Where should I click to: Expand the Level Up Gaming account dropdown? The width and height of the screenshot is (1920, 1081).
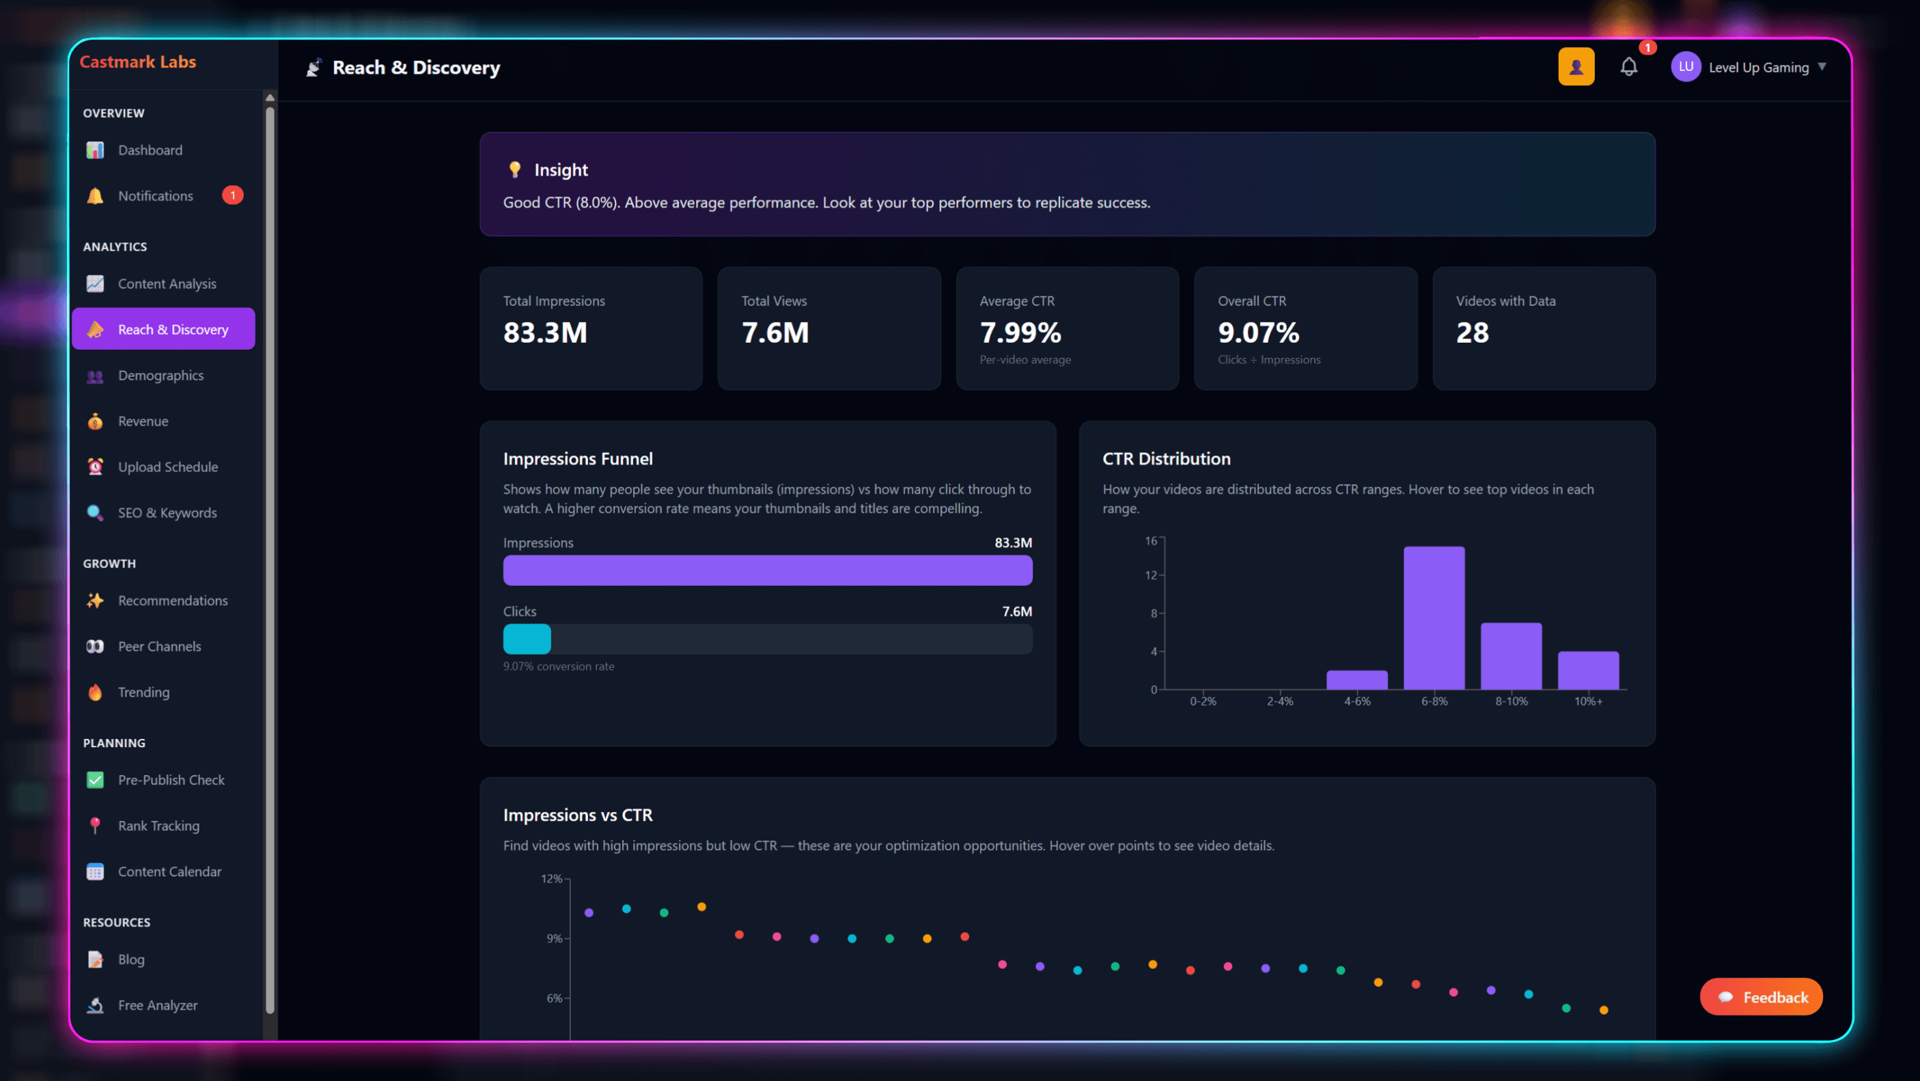[1821, 67]
